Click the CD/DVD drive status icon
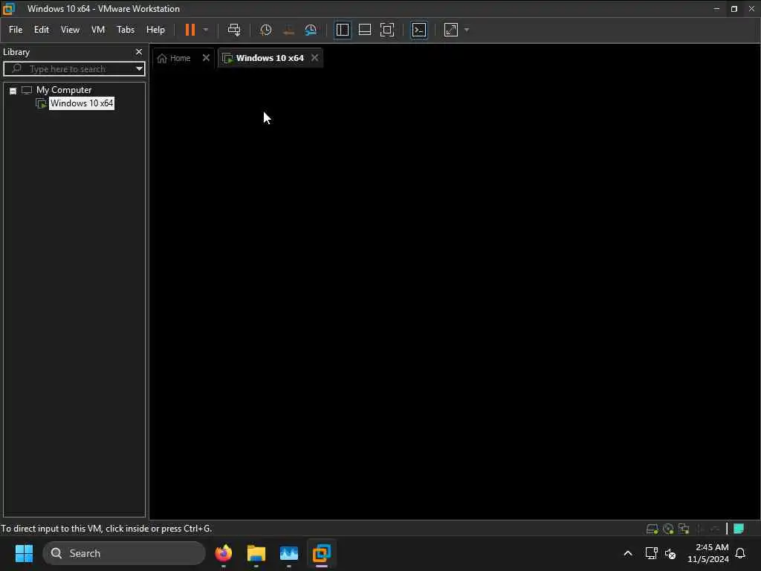 point(668,529)
